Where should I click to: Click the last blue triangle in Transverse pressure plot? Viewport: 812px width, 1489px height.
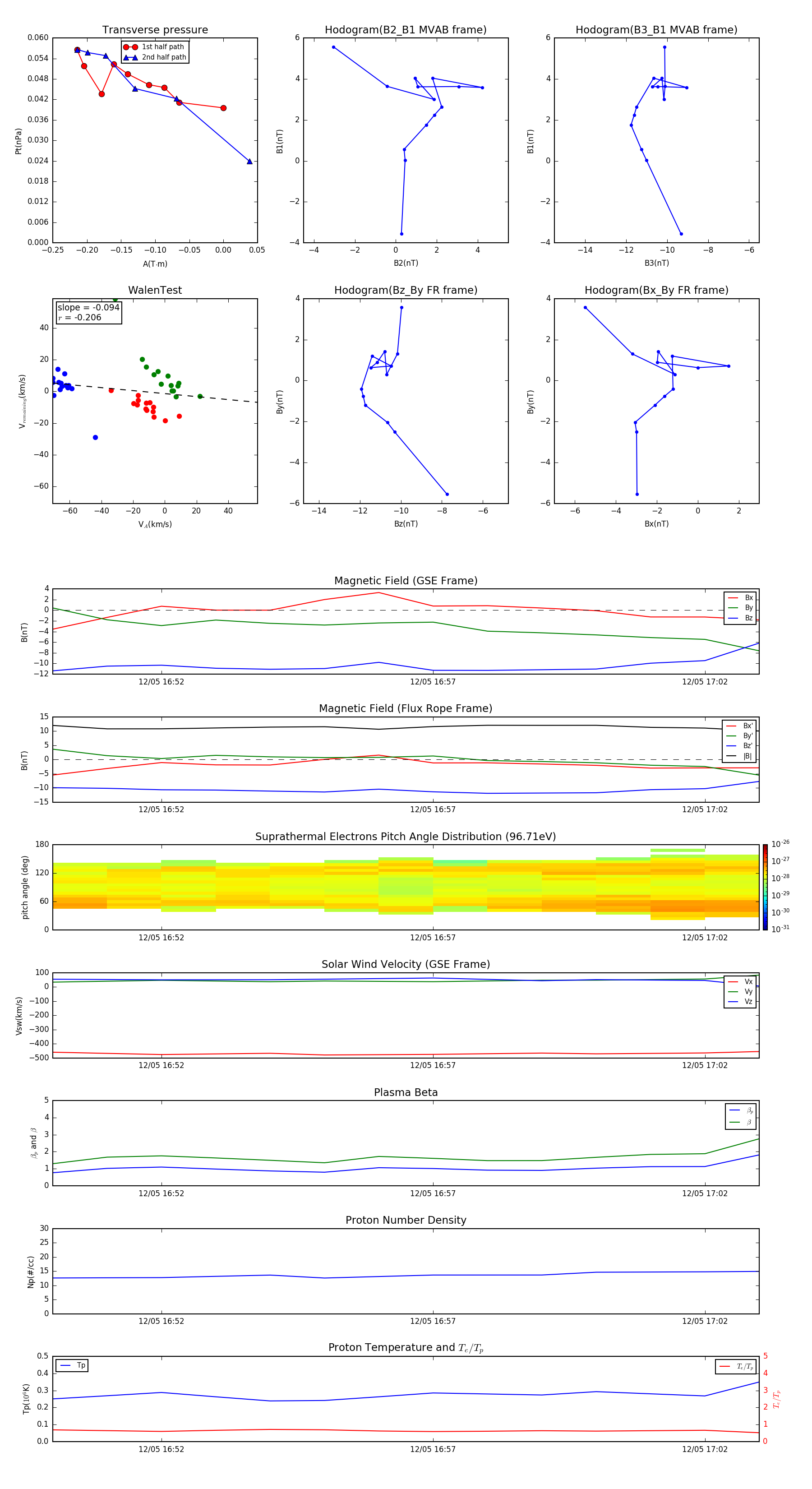tap(249, 161)
